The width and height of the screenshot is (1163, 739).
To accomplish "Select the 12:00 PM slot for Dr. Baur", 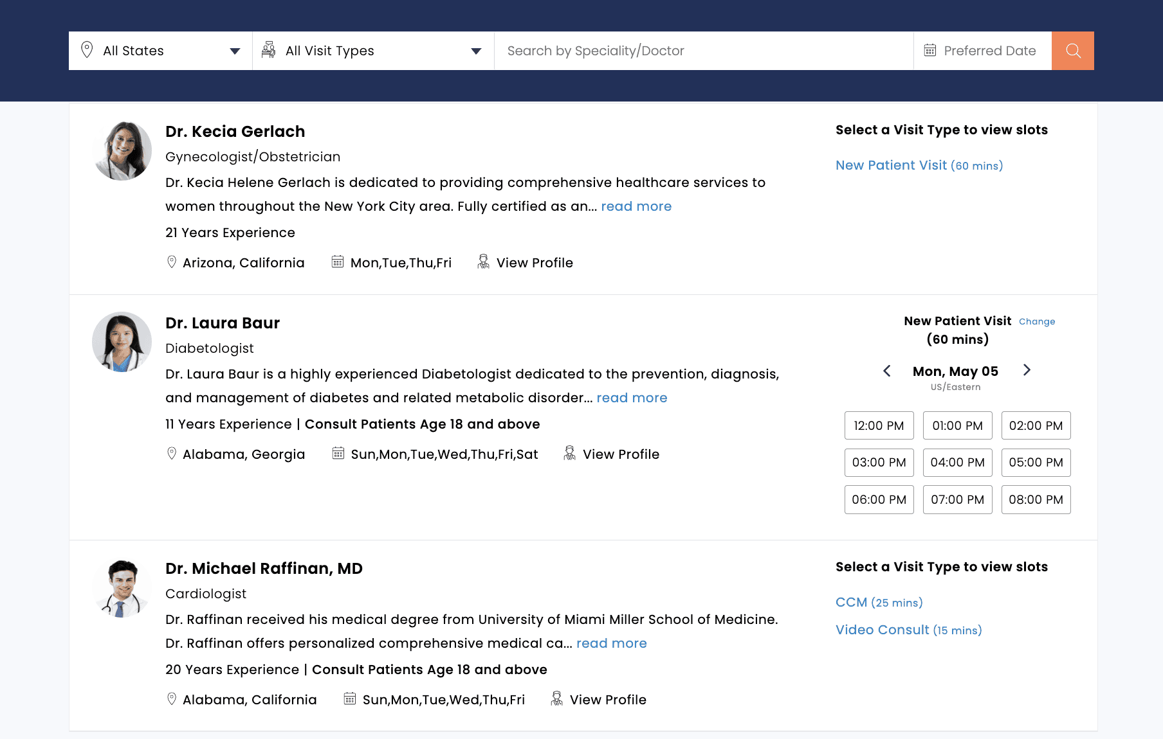I will point(879,425).
